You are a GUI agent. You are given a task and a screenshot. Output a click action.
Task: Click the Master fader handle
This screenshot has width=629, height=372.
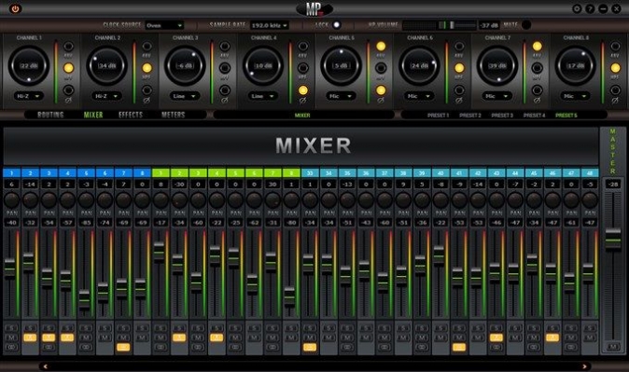pyautogui.click(x=613, y=240)
